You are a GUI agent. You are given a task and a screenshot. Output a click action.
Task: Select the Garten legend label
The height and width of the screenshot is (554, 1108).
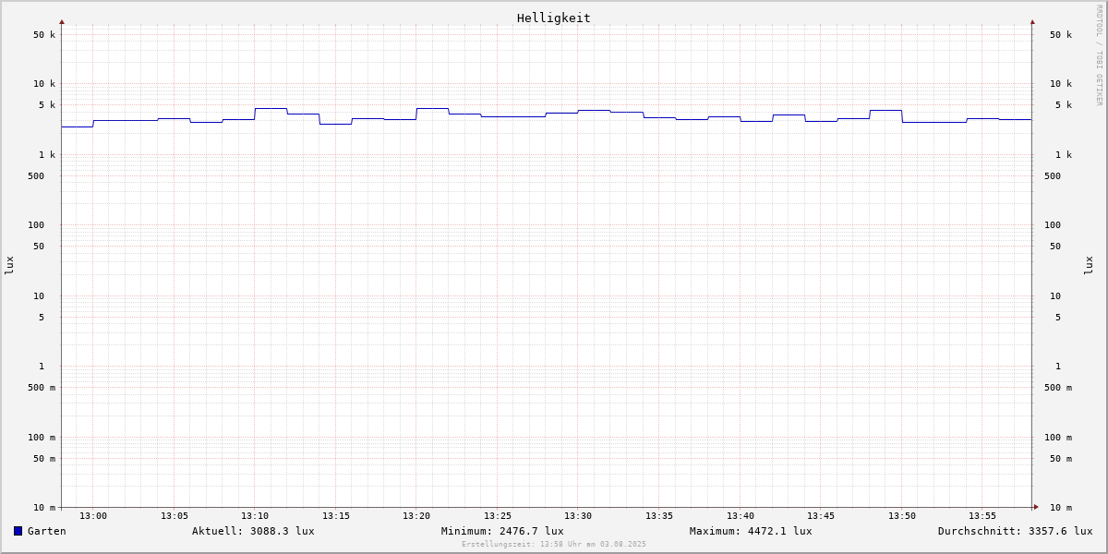pos(47,531)
